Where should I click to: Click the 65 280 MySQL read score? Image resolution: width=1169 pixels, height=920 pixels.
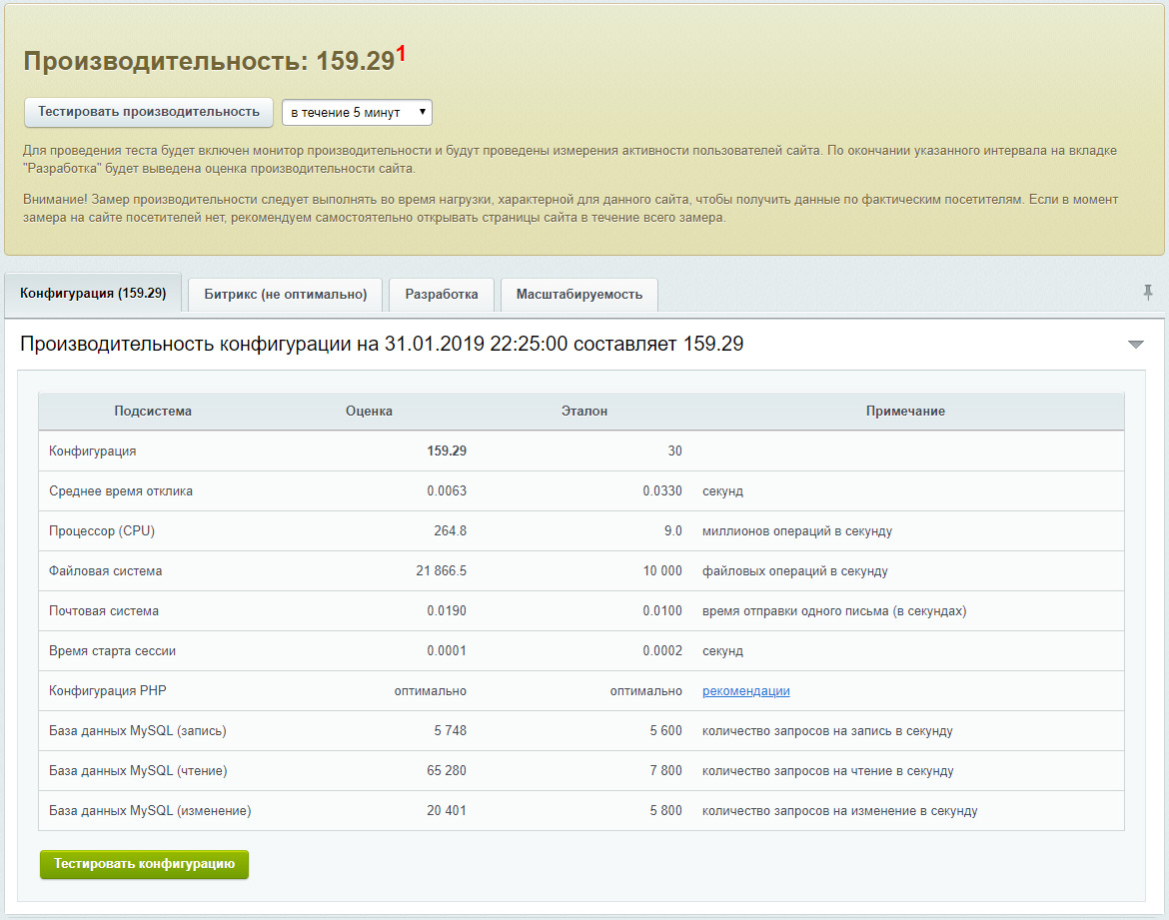[447, 771]
